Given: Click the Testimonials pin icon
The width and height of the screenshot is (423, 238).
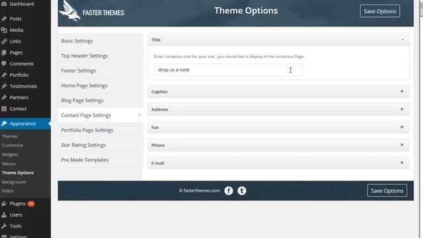Looking at the screenshot, I should point(4,87).
